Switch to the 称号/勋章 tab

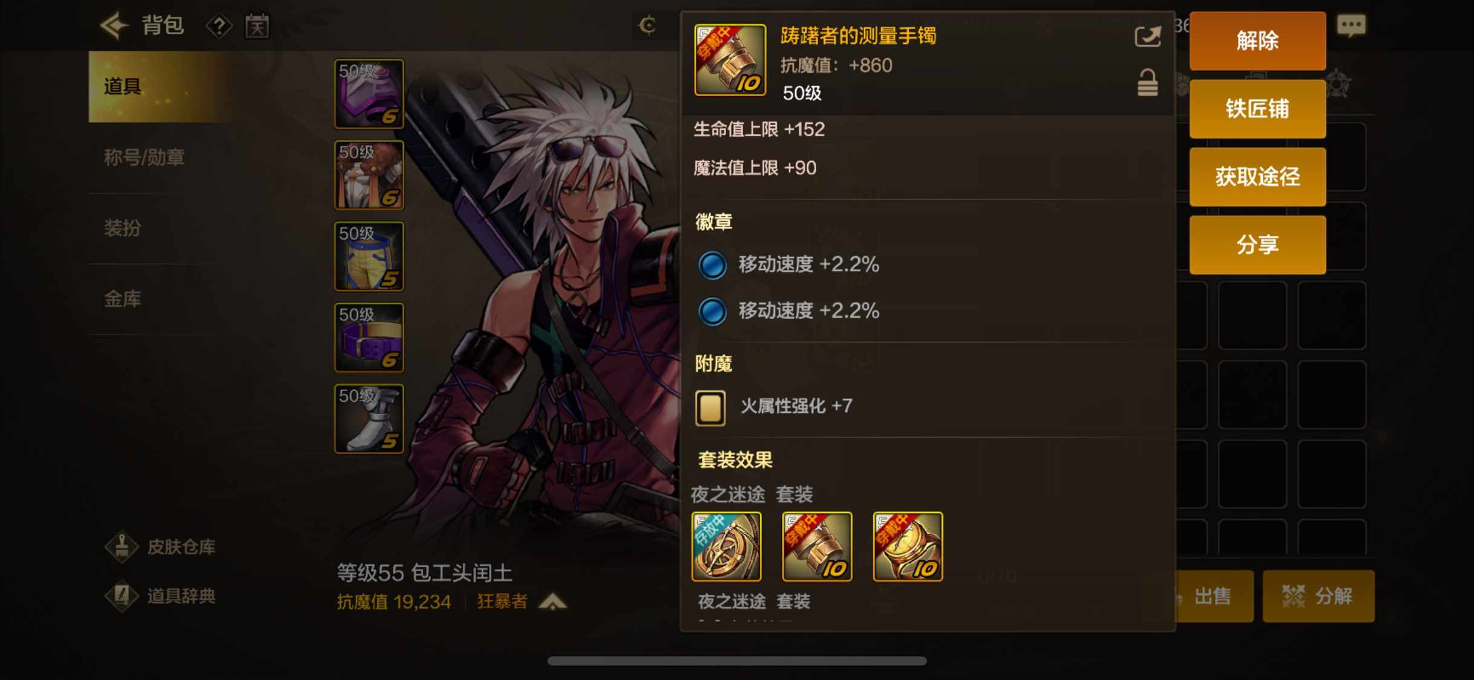coord(144,157)
